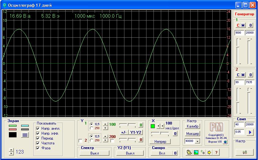The image size is (258, 160).
Task: Click the green color swatch in Экран
Action: tap(13, 126)
